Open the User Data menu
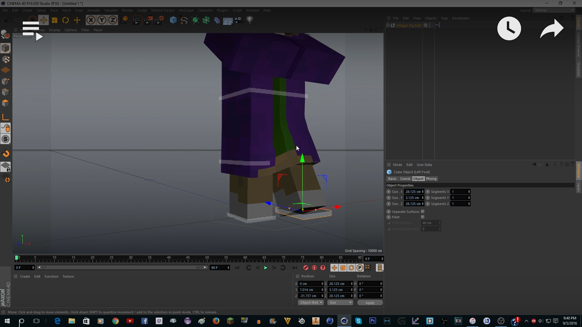582x327 pixels. [x=424, y=165]
